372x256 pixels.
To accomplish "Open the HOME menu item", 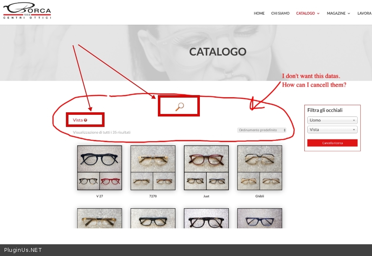I will [259, 13].
